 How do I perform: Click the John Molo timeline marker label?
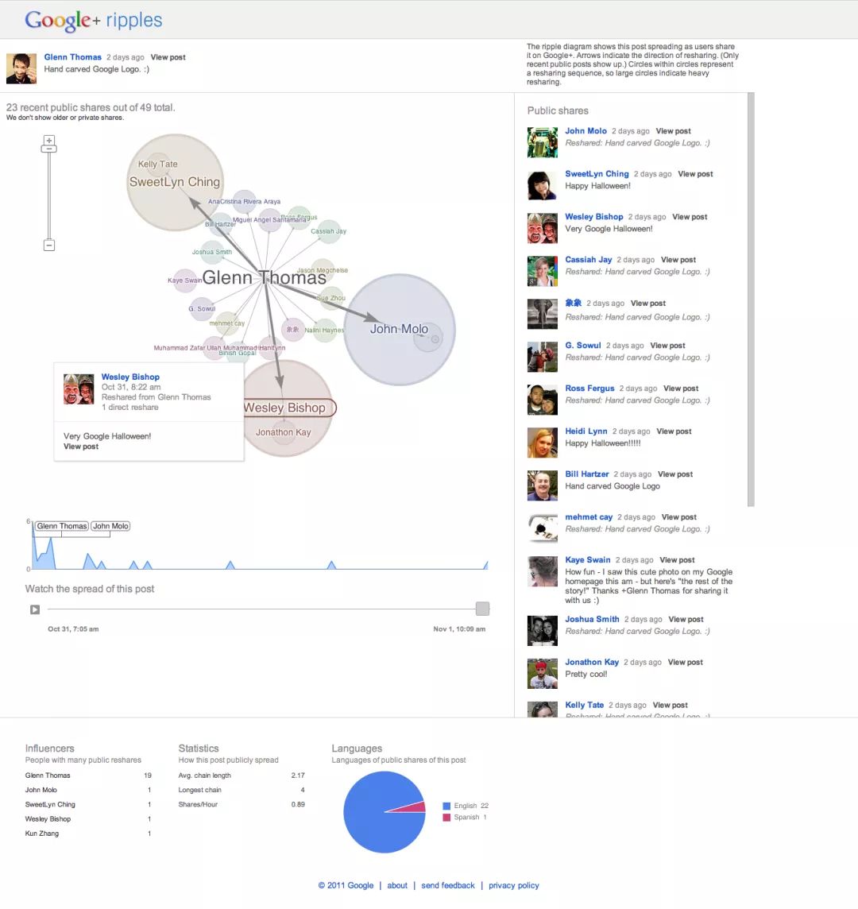pyautogui.click(x=110, y=526)
